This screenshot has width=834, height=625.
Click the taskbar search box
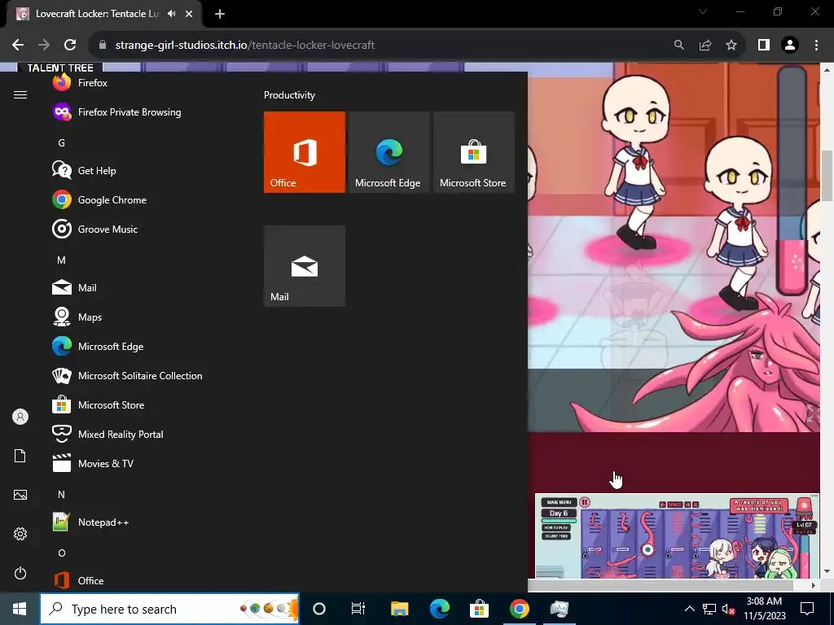169,609
